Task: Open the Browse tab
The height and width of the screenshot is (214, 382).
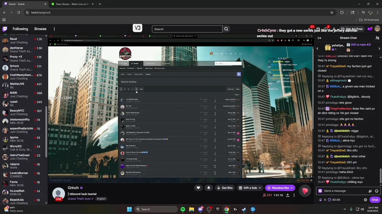Action: 40,29
